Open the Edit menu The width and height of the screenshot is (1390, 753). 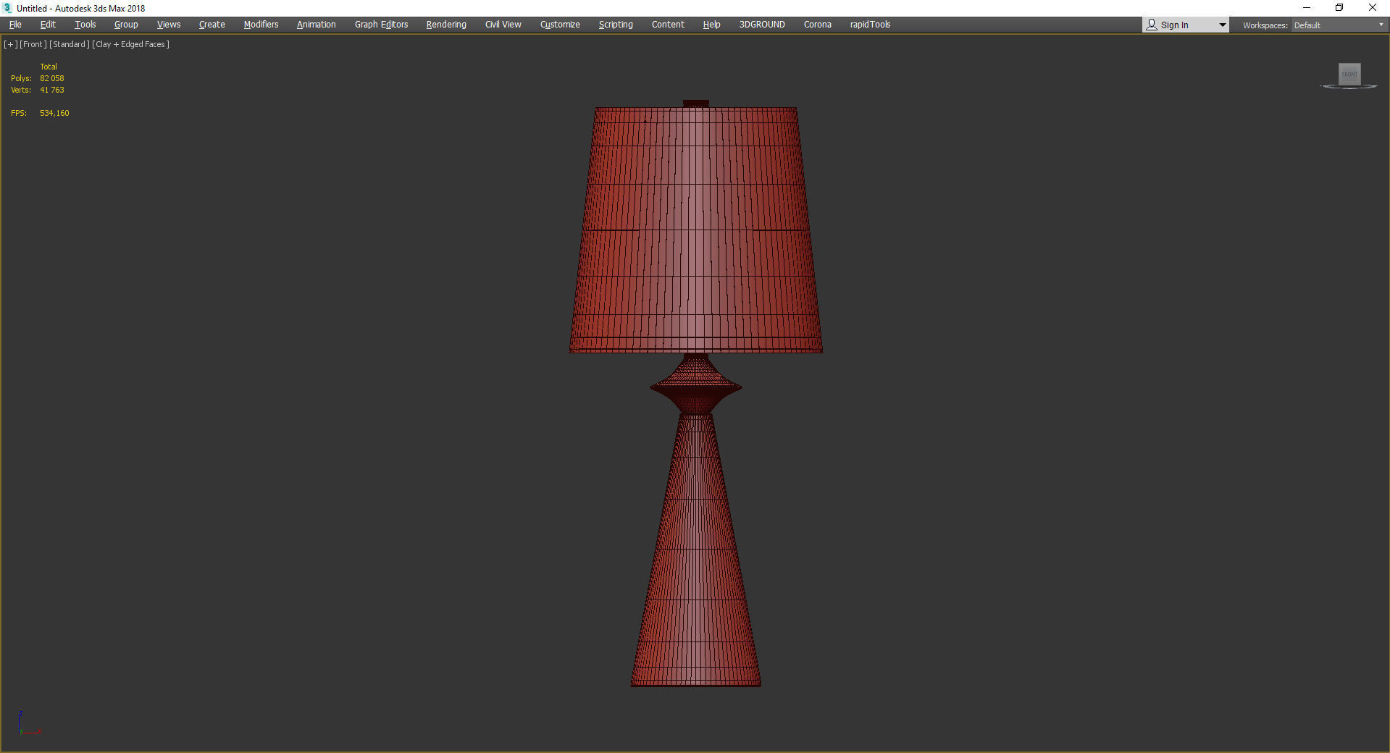pyautogui.click(x=48, y=25)
